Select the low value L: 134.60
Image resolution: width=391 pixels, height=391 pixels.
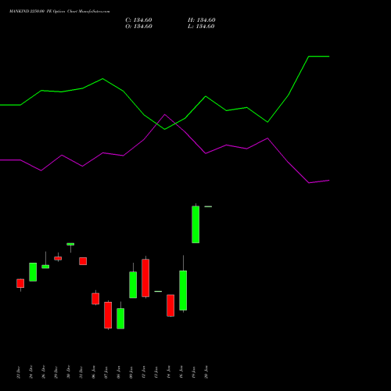coord(201,27)
